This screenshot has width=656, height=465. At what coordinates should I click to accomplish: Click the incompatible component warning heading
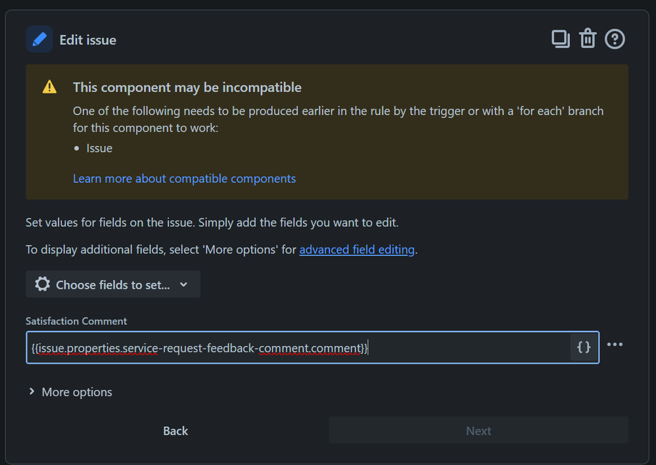click(187, 87)
